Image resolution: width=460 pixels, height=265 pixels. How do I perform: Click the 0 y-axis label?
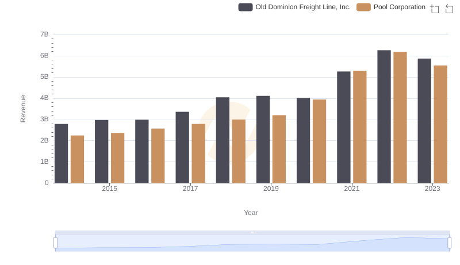[47, 183]
